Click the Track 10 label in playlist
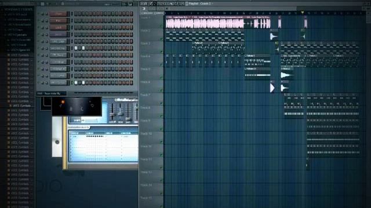Viewport: 371px width, 208px height. [x=146, y=133]
